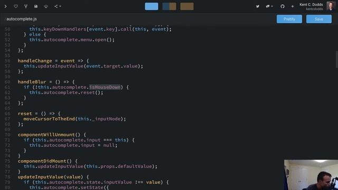
Task: Click the Save button
Action: 319,19
